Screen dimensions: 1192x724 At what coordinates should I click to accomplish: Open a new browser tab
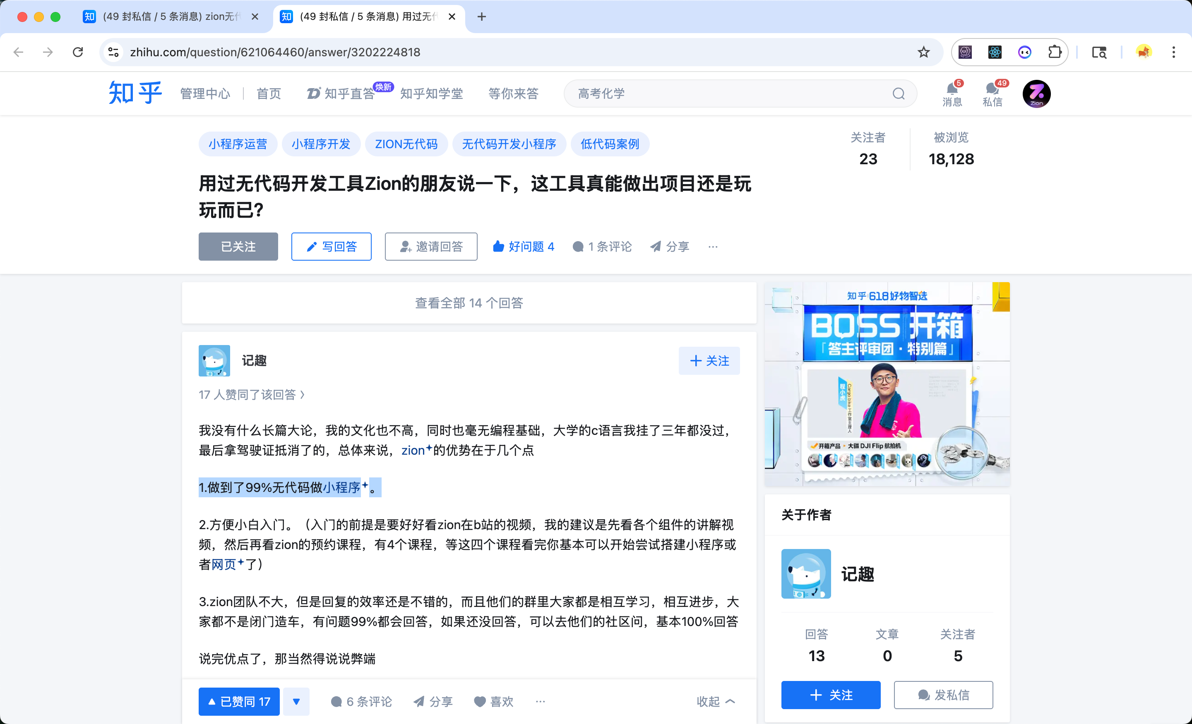point(481,17)
